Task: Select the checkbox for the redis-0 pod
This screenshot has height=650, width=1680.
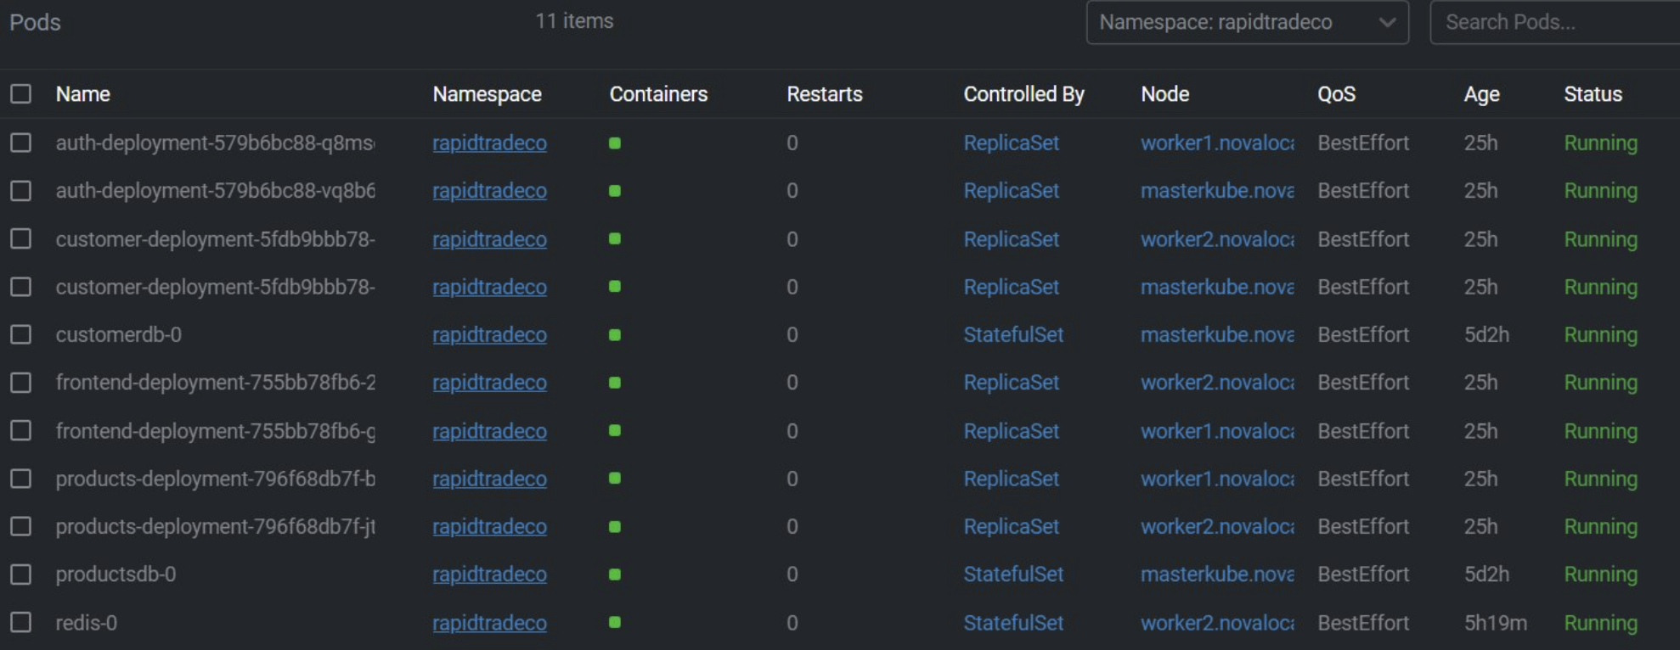Action: coord(21,623)
